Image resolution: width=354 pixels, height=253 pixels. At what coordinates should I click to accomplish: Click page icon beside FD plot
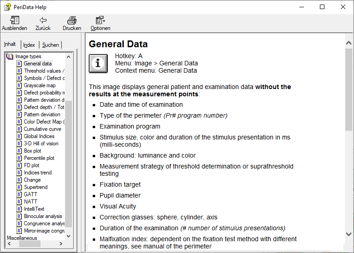point(19,165)
